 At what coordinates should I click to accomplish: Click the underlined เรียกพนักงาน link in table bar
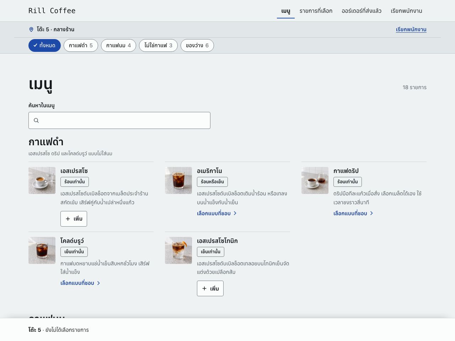[411, 29]
